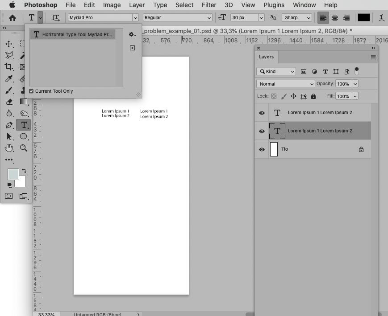Disable the Current Tool Only checkbox
This screenshot has width=388, height=316.
(x=31, y=91)
